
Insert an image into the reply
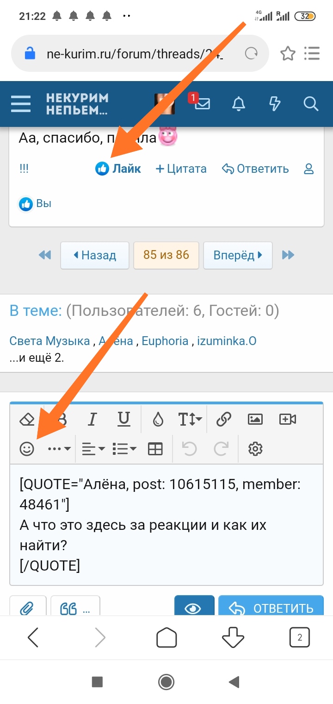pos(255,420)
